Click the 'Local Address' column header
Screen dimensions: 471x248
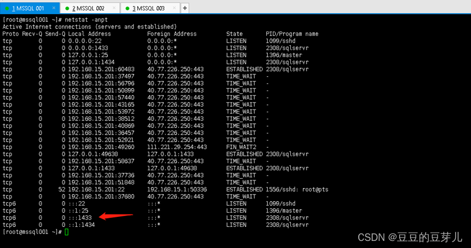(x=89, y=34)
